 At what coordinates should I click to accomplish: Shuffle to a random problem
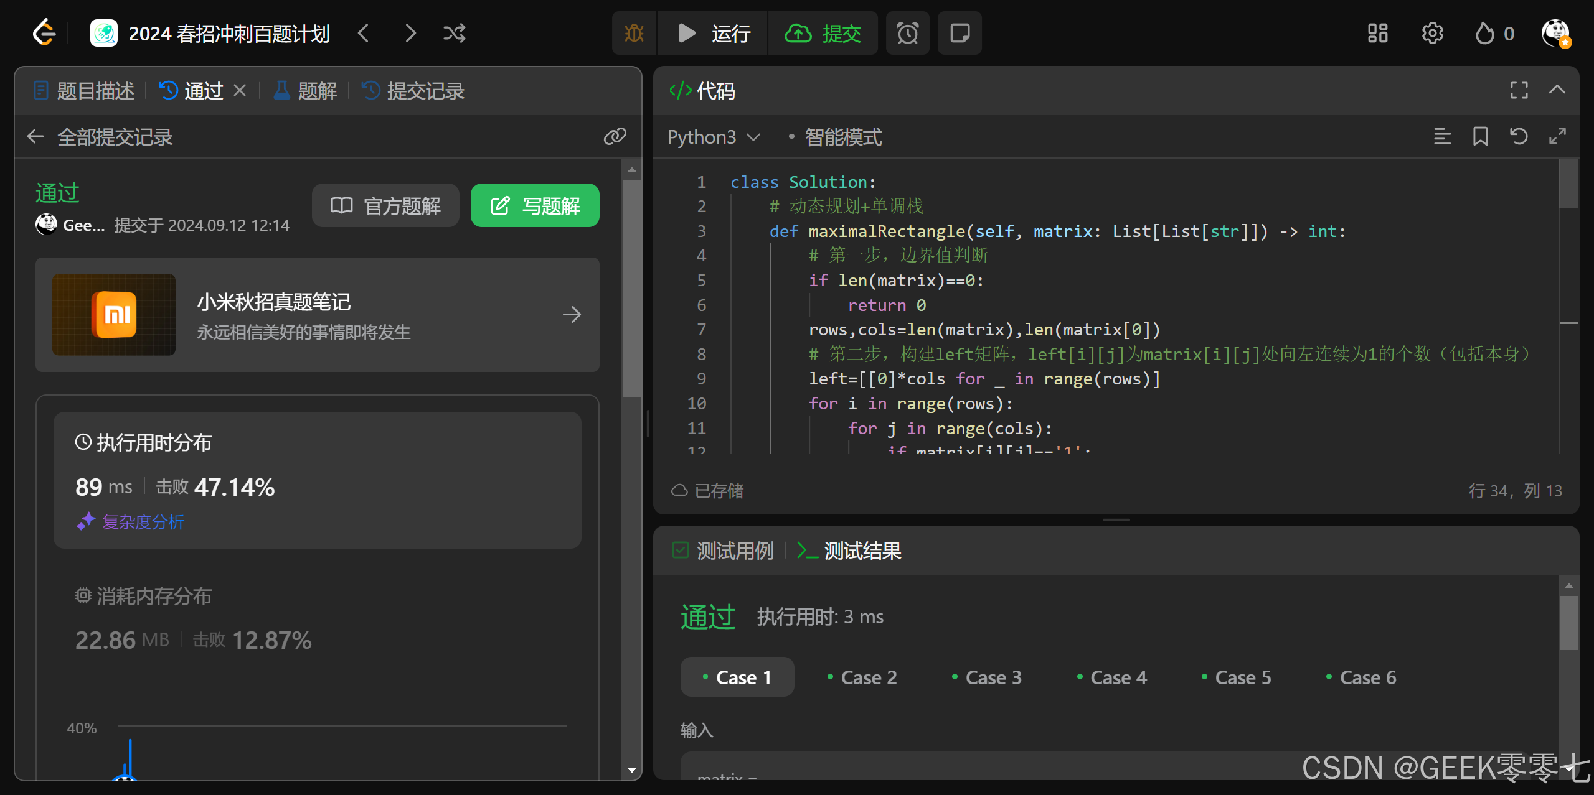[x=454, y=33]
